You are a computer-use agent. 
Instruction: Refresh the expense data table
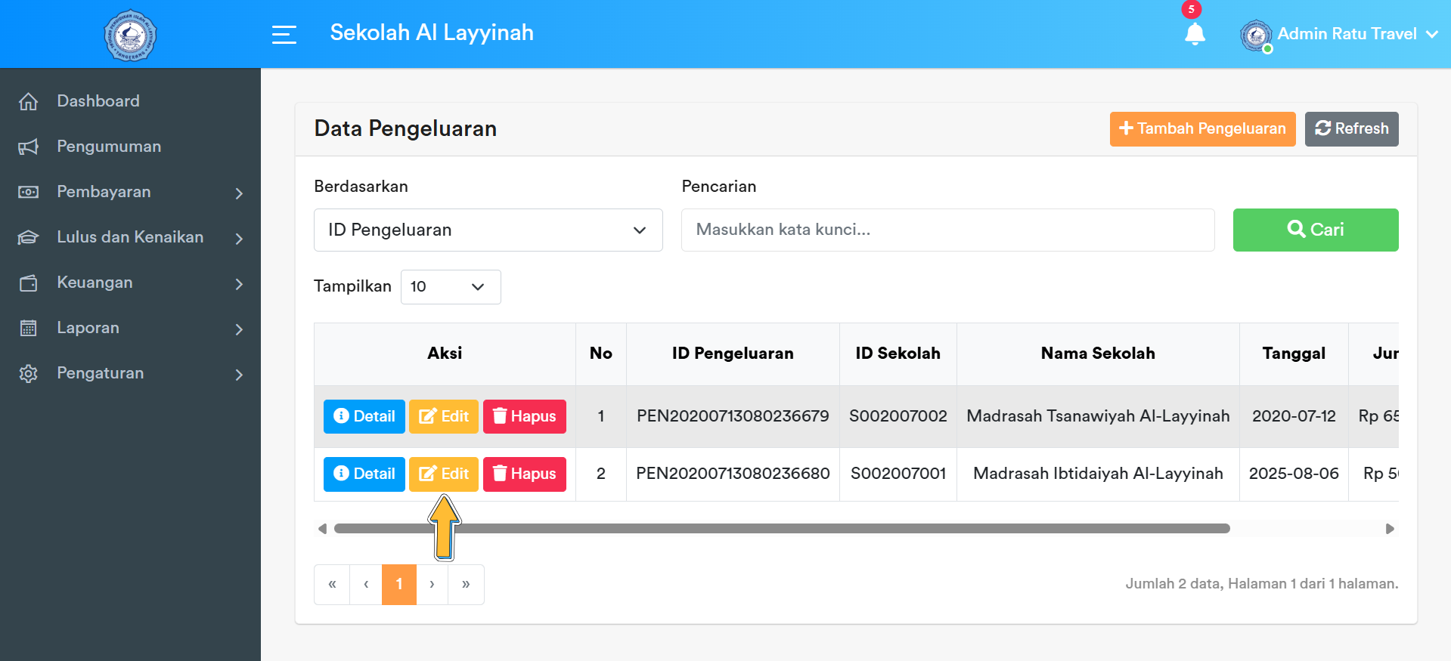point(1351,128)
